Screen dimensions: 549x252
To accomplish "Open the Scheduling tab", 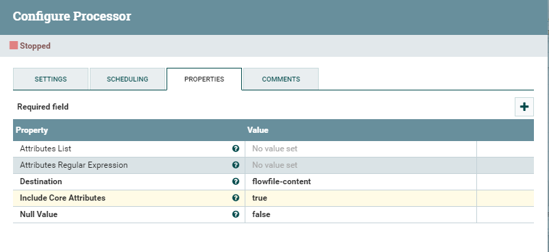I will pyautogui.click(x=127, y=79).
